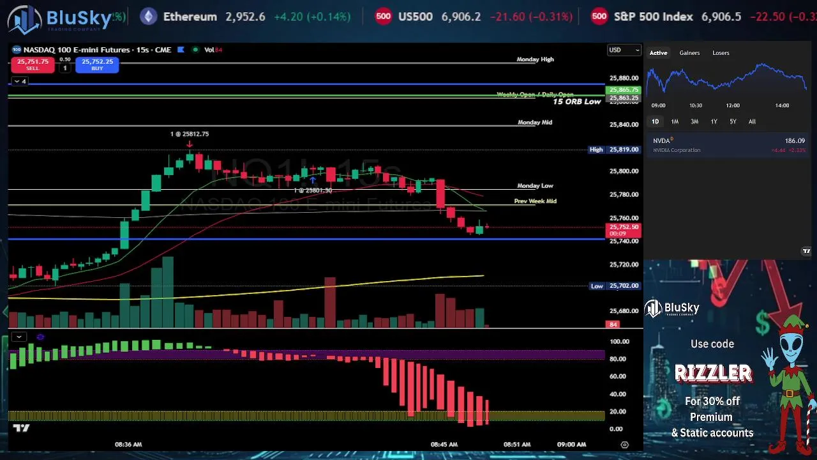Select the 3M time range
817x460 pixels.
(694, 121)
